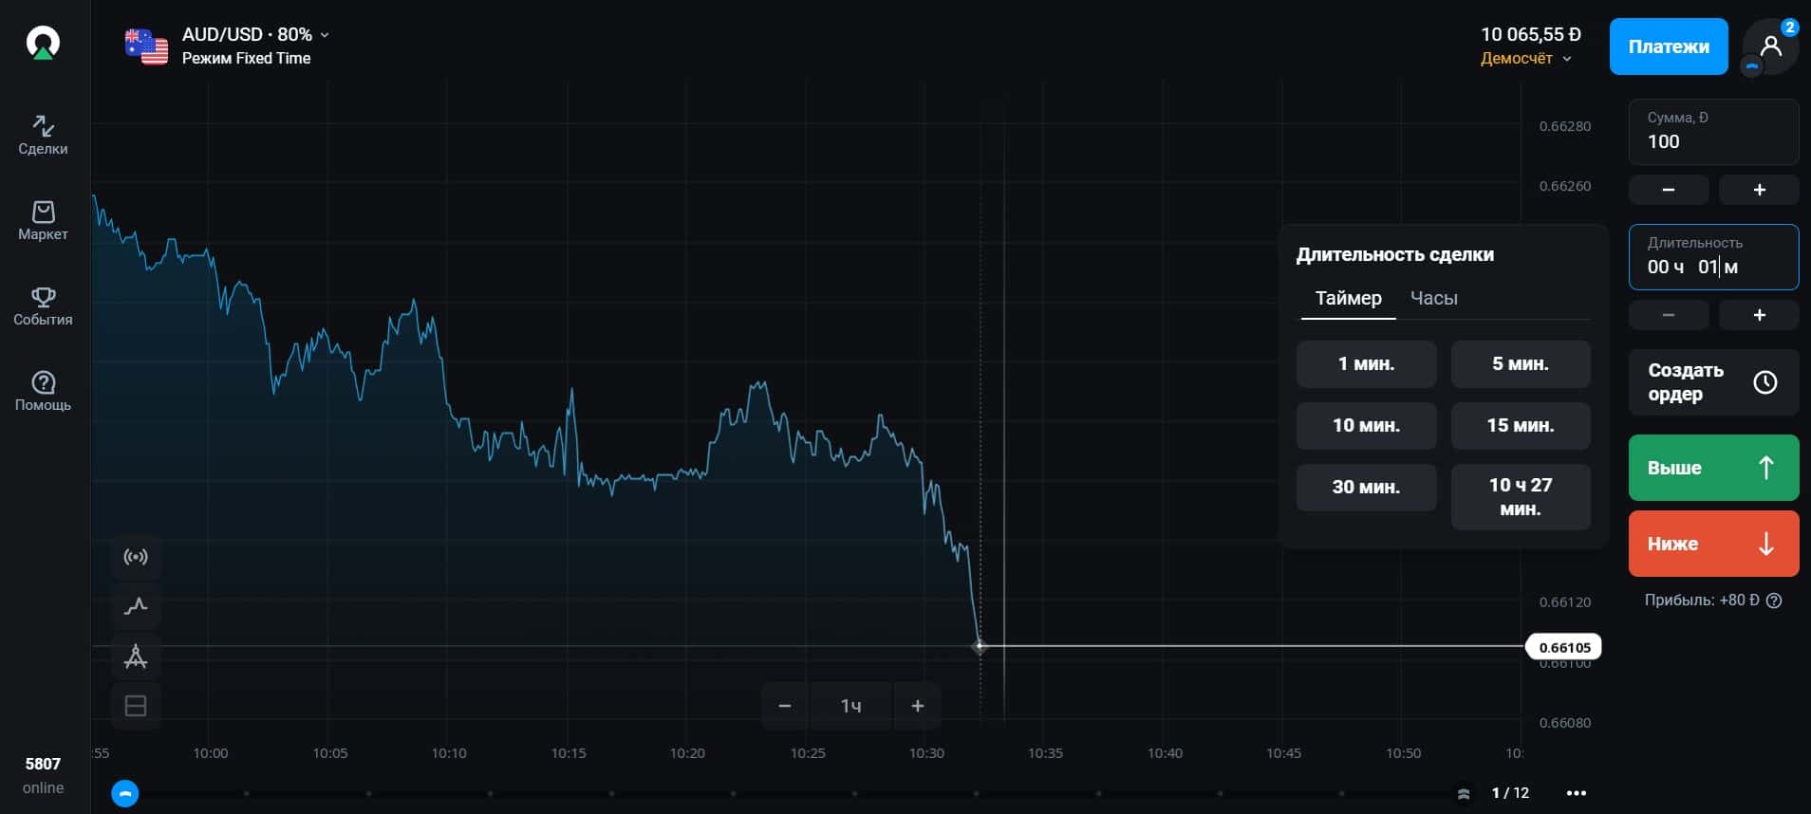Select the 15 мин. duration

point(1520,426)
